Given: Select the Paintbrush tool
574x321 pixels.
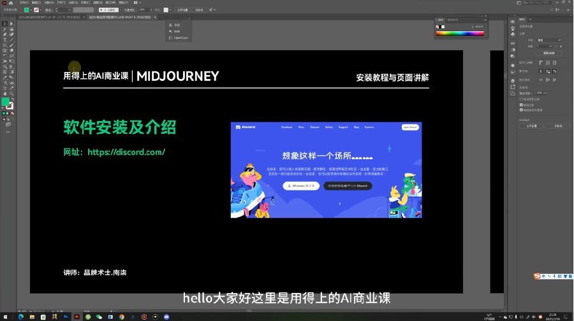Looking at the screenshot, I should 11,45.
